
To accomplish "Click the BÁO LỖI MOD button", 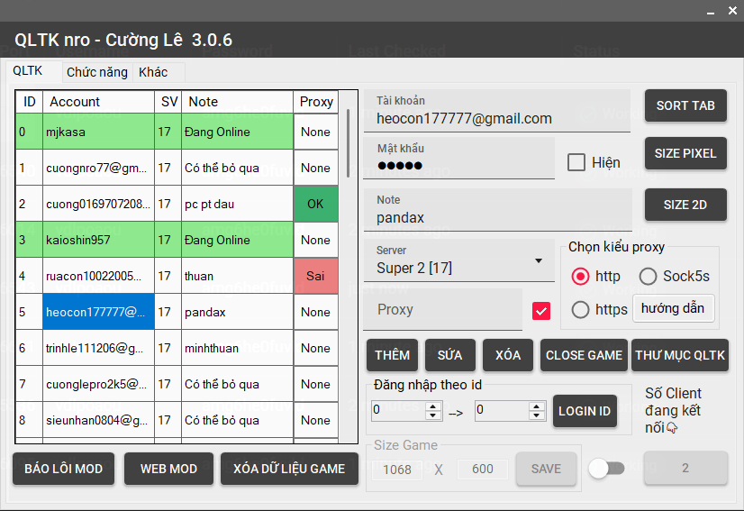I will point(64,469).
